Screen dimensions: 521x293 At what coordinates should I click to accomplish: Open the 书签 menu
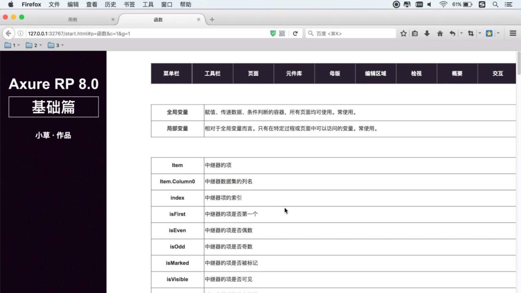(129, 4)
